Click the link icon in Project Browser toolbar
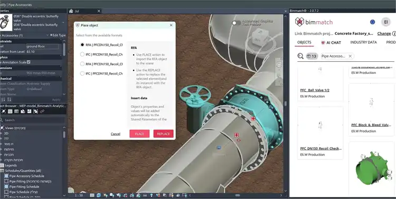 (42, 111)
